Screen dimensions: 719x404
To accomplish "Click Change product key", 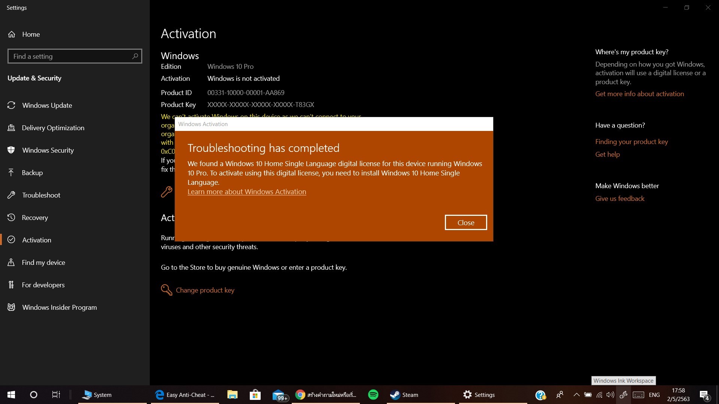I will 205,290.
